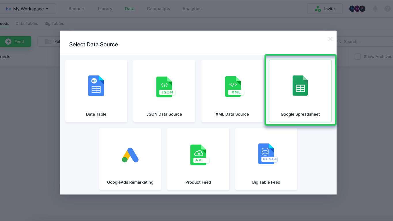
Task: Click the green Feed button
Action: [16, 41]
